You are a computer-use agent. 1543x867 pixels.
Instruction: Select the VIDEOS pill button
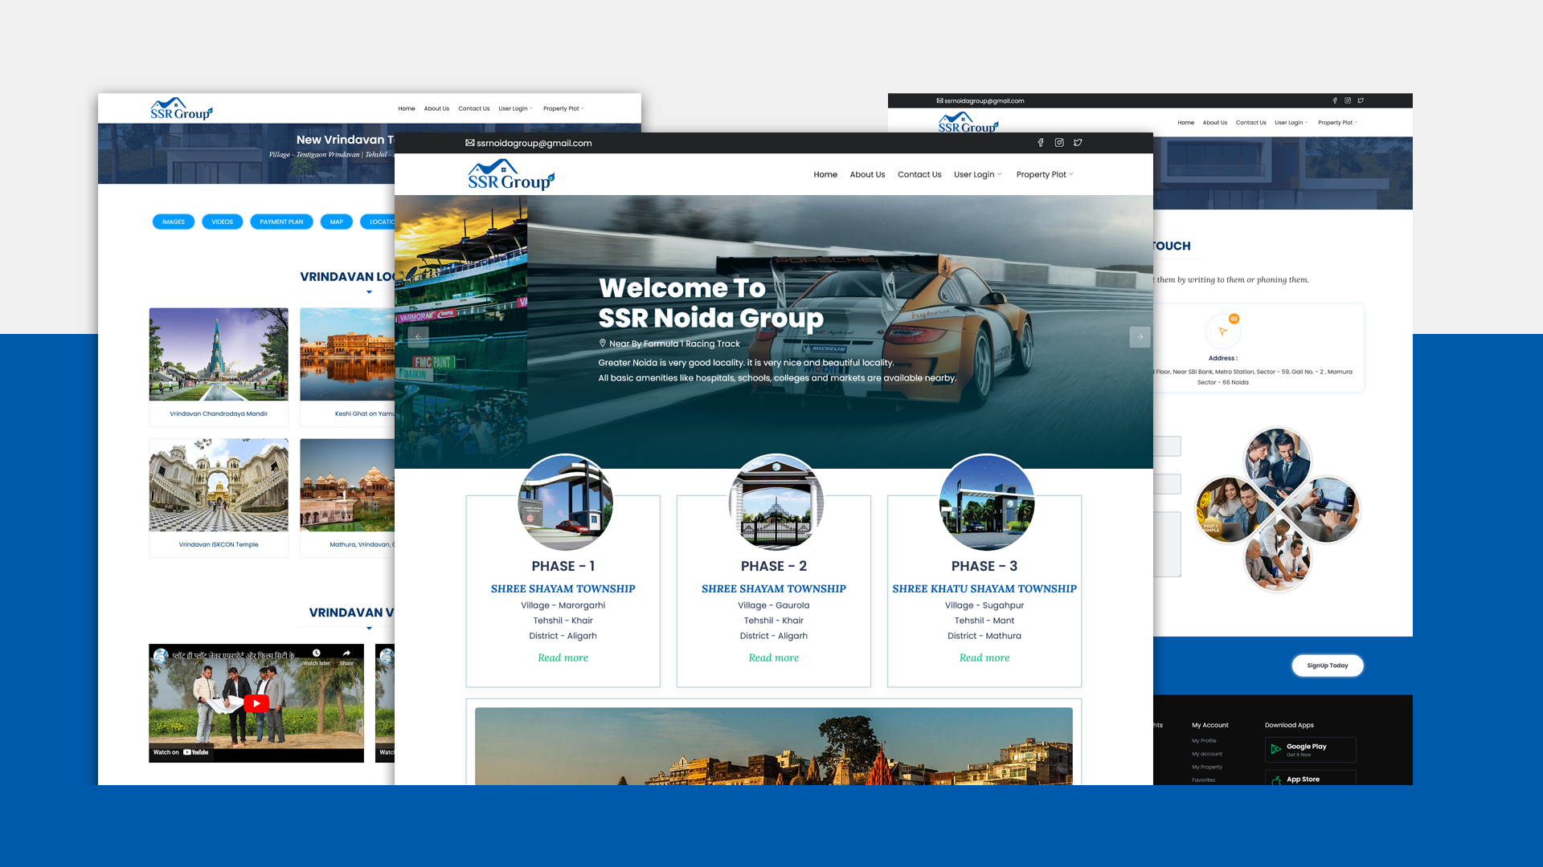click(222, 222)
